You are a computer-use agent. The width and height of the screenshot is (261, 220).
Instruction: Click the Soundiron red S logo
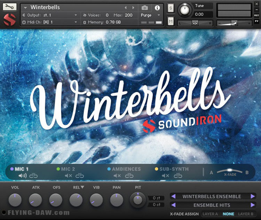coord(10,19)
